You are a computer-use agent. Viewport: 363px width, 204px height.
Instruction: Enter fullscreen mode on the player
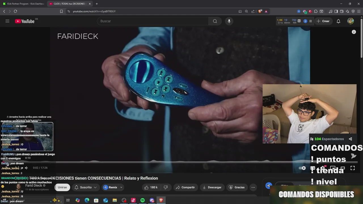[x=353, y=168]
